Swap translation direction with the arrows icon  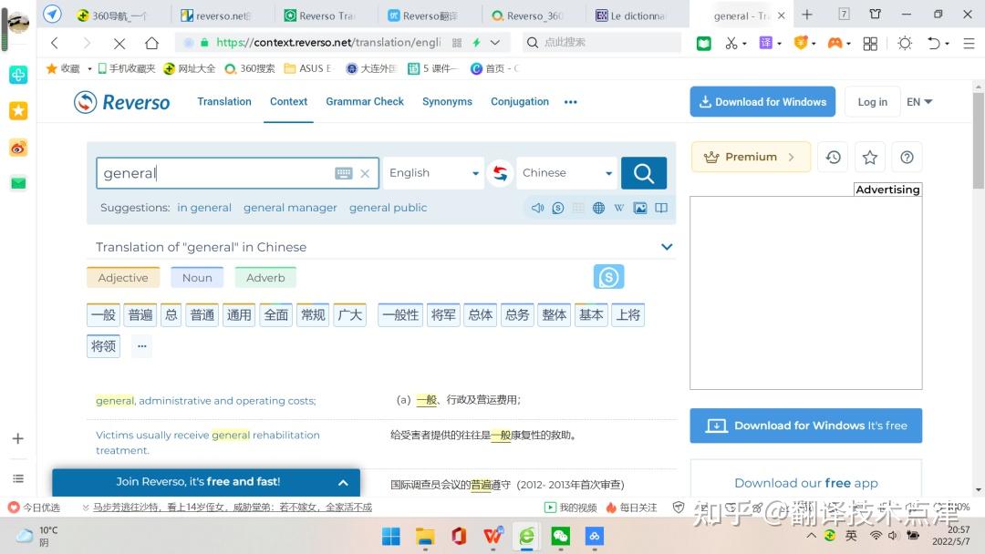(500, 172)
